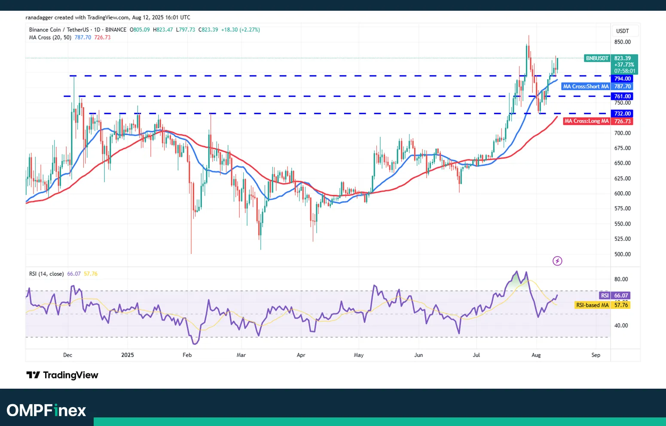This screenshot has width=666, height=426.
Task: Click the BNBUSDT symbol tag
Action: [597, 58]
